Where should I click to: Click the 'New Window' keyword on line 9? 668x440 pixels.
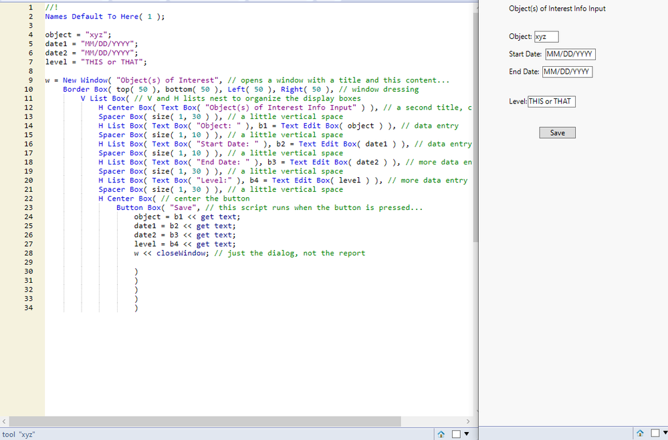(85, 80)
